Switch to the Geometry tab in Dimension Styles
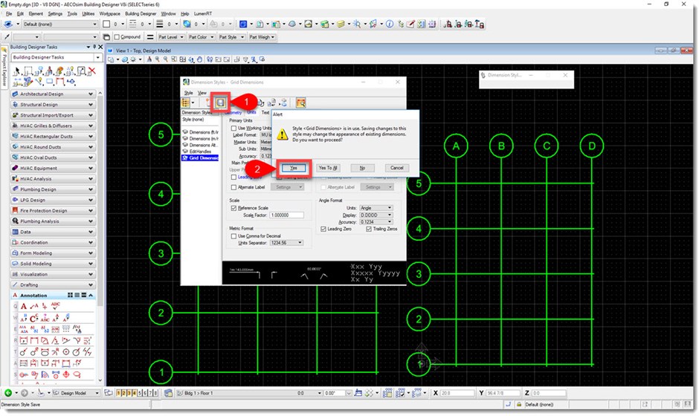Viewport: 699px width, 416px height. [x=233, y=112]
